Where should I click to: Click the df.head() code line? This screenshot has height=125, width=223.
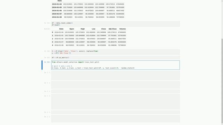[56, 25]
